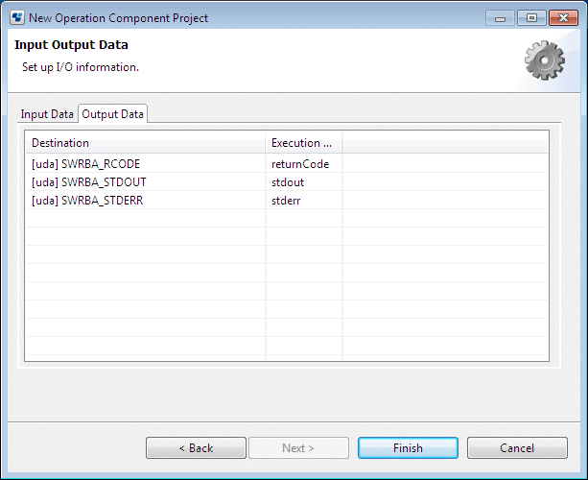Viewport: 588px width, 480px height.
Task: Cancel the wizard
Action: [517, 447]
